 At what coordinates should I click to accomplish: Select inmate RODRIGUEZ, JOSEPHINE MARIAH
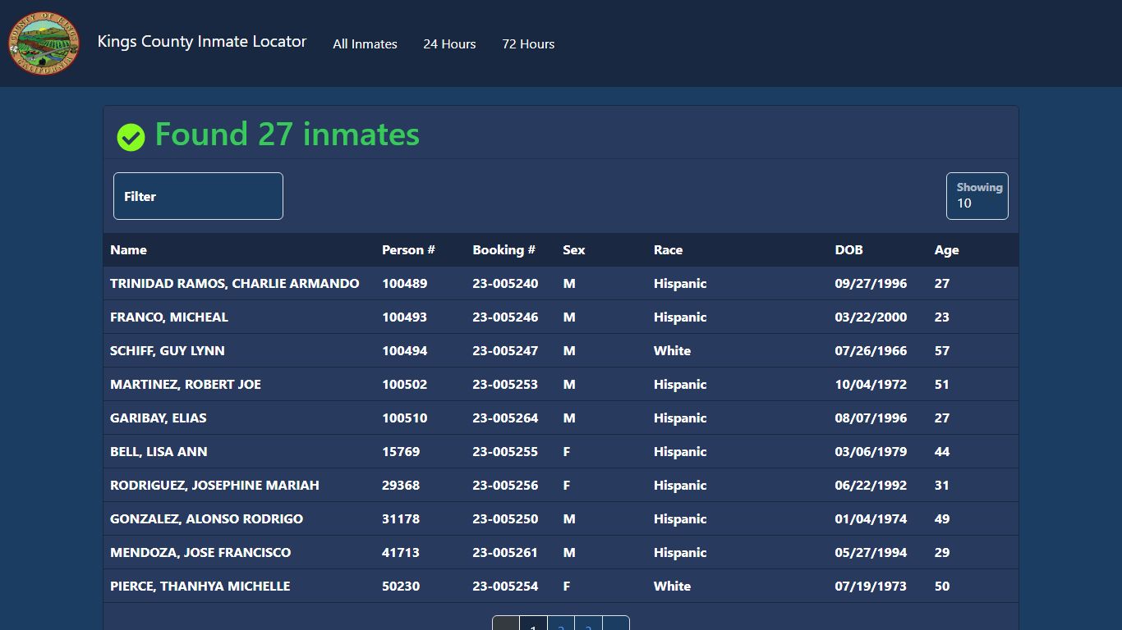coord(214,486)
